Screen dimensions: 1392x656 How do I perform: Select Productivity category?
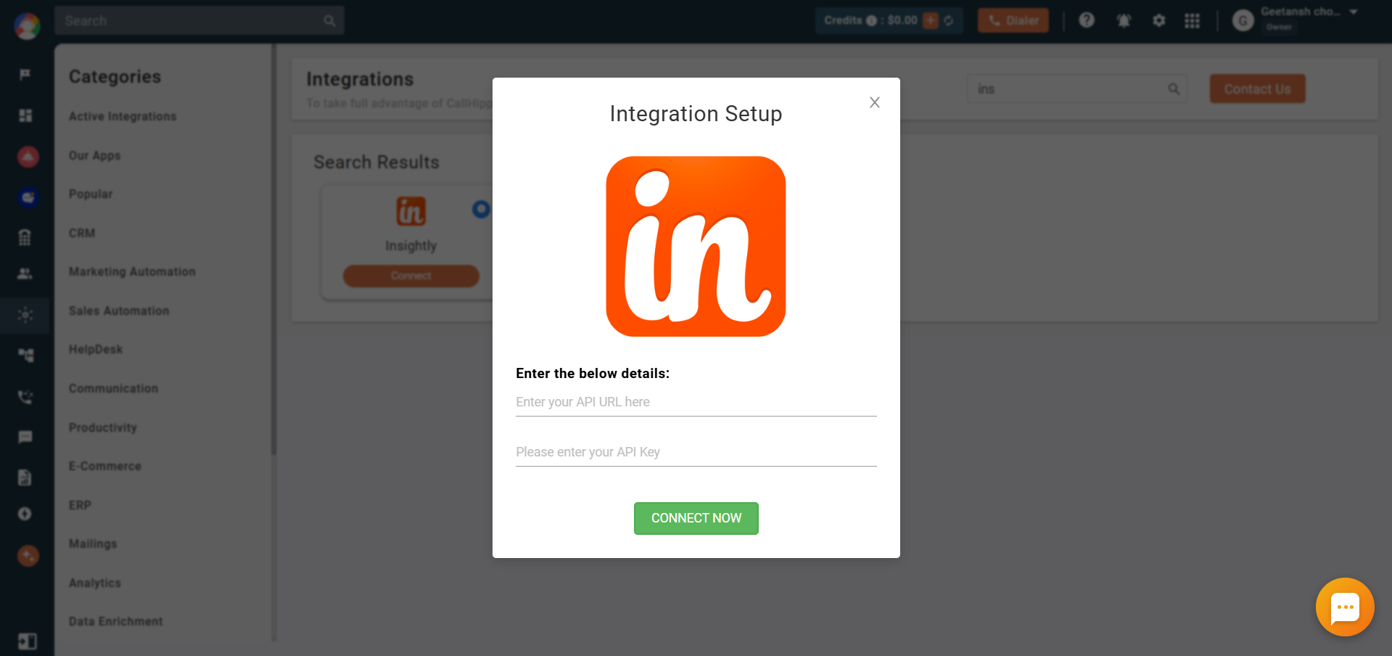point(103,427)
